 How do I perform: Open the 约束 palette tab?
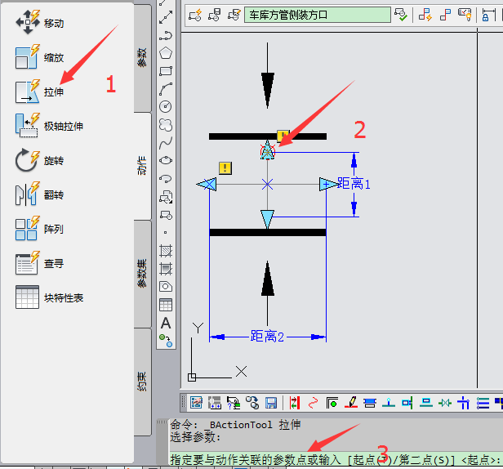[142, 382]
